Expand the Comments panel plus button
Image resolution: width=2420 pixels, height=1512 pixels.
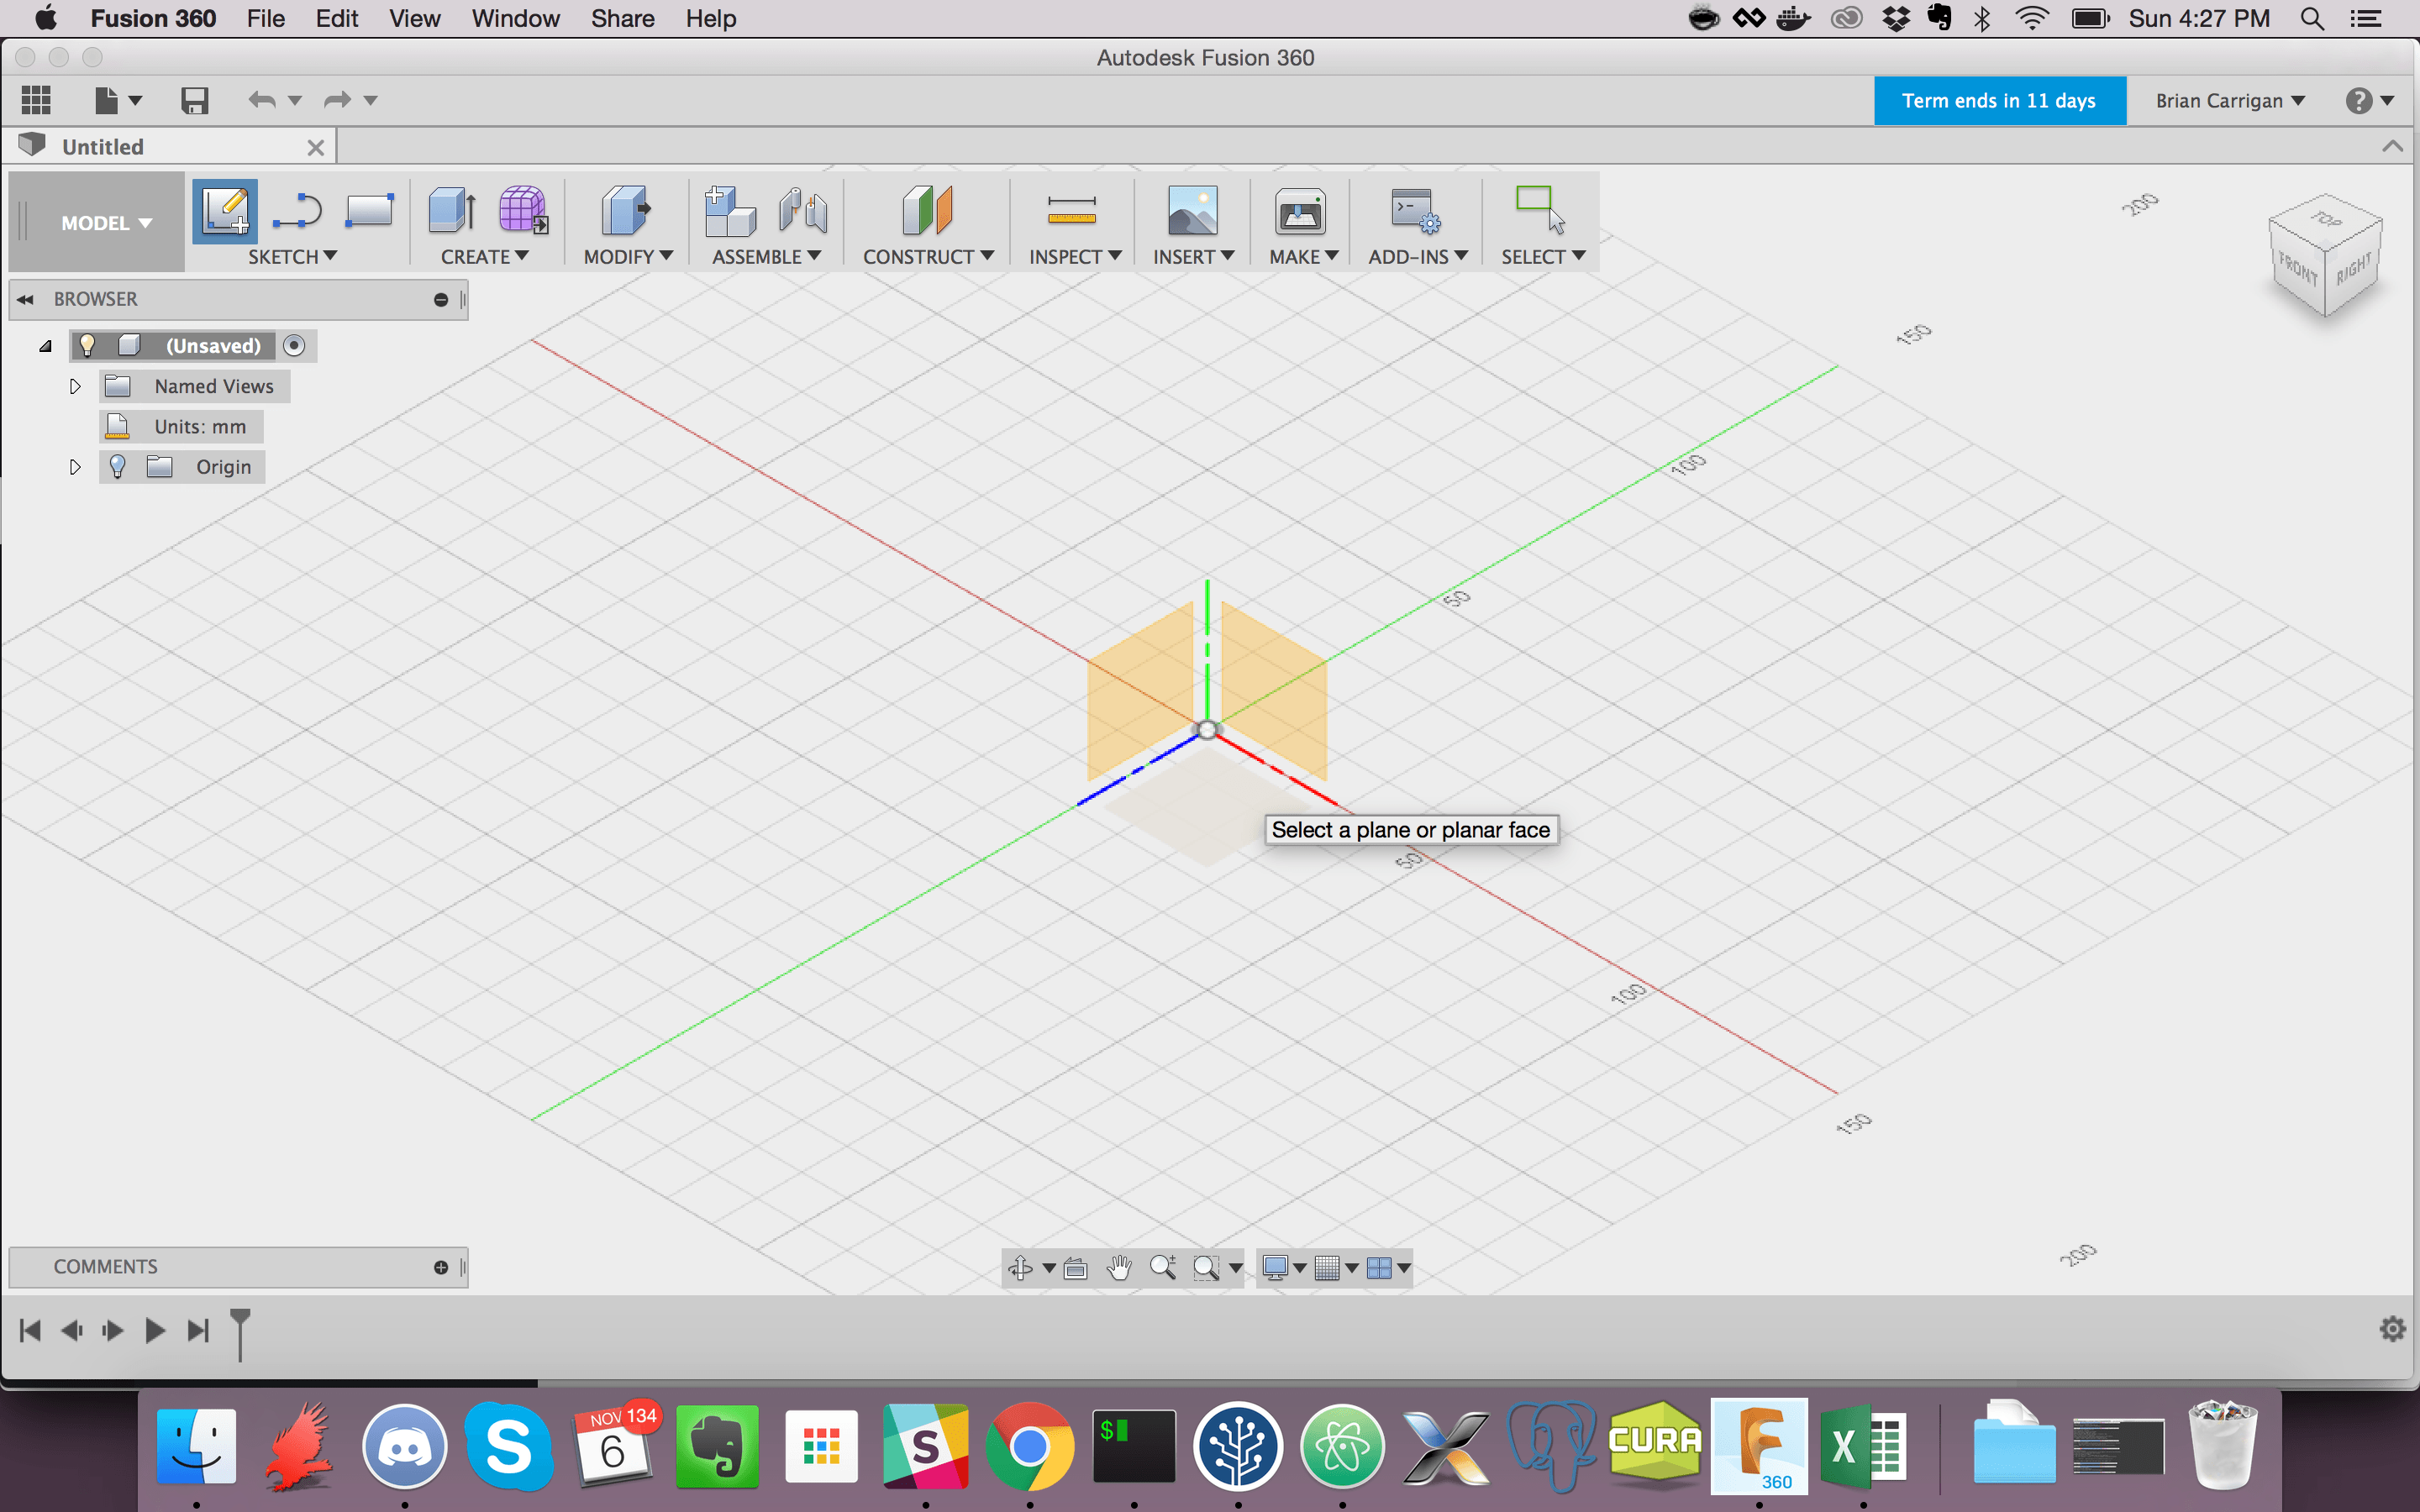pos(441,1267)
